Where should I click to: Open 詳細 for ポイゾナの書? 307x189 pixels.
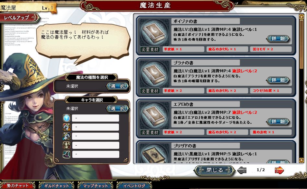coord(278,38)
